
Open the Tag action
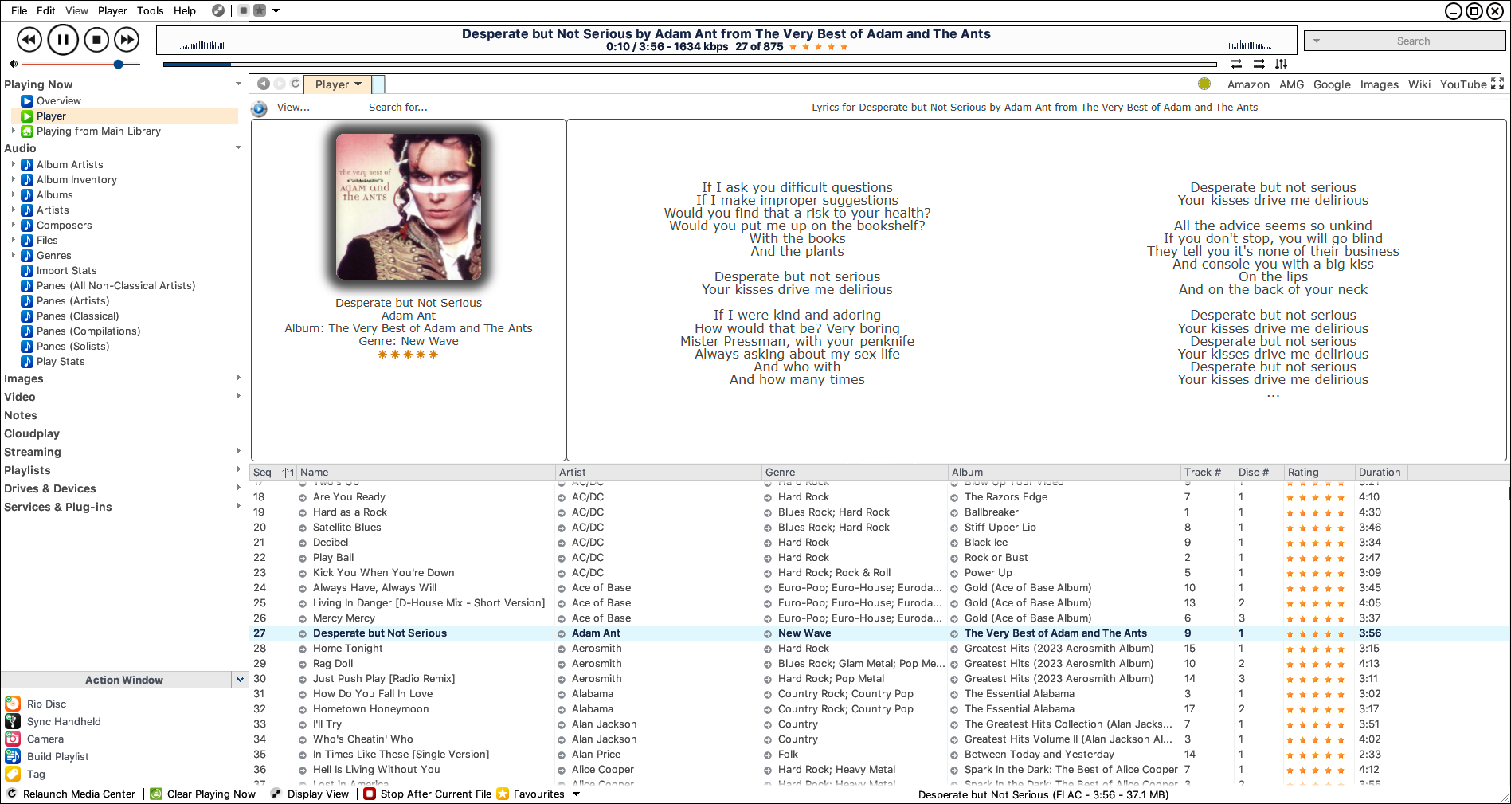(x=13, y=774)
